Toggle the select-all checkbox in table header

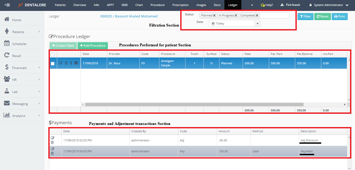pos(53,54)
